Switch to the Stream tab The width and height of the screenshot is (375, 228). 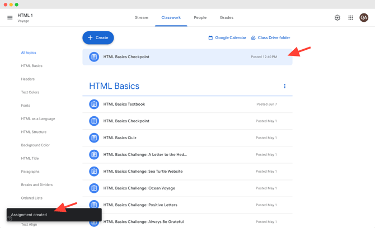pos(142,18)
